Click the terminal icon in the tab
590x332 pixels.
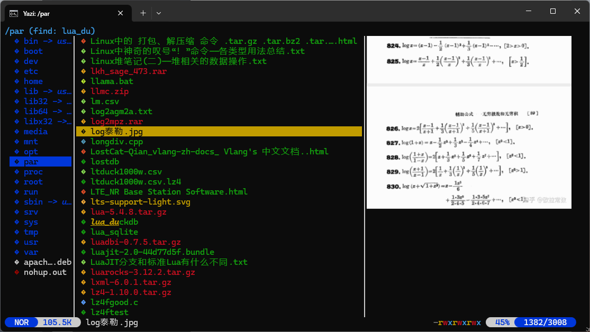pos(14,14)
